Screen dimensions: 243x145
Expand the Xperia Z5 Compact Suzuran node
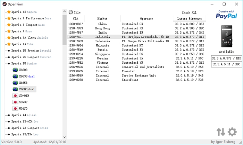click(x=9, y=57)
